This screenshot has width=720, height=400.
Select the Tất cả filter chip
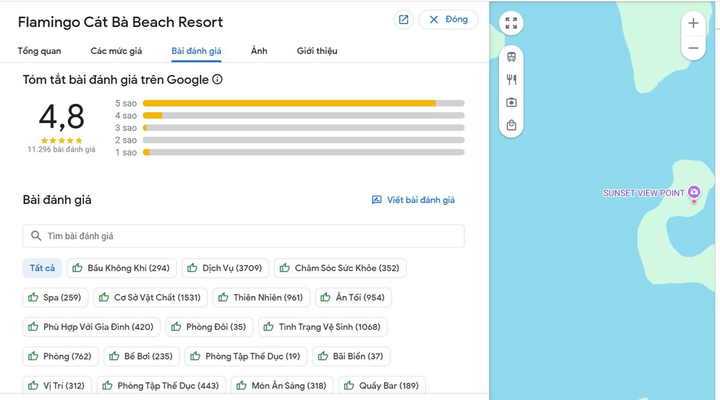tap(42, 268)
